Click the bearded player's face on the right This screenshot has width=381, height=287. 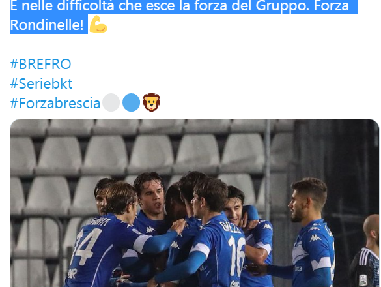tap(298, 206)
